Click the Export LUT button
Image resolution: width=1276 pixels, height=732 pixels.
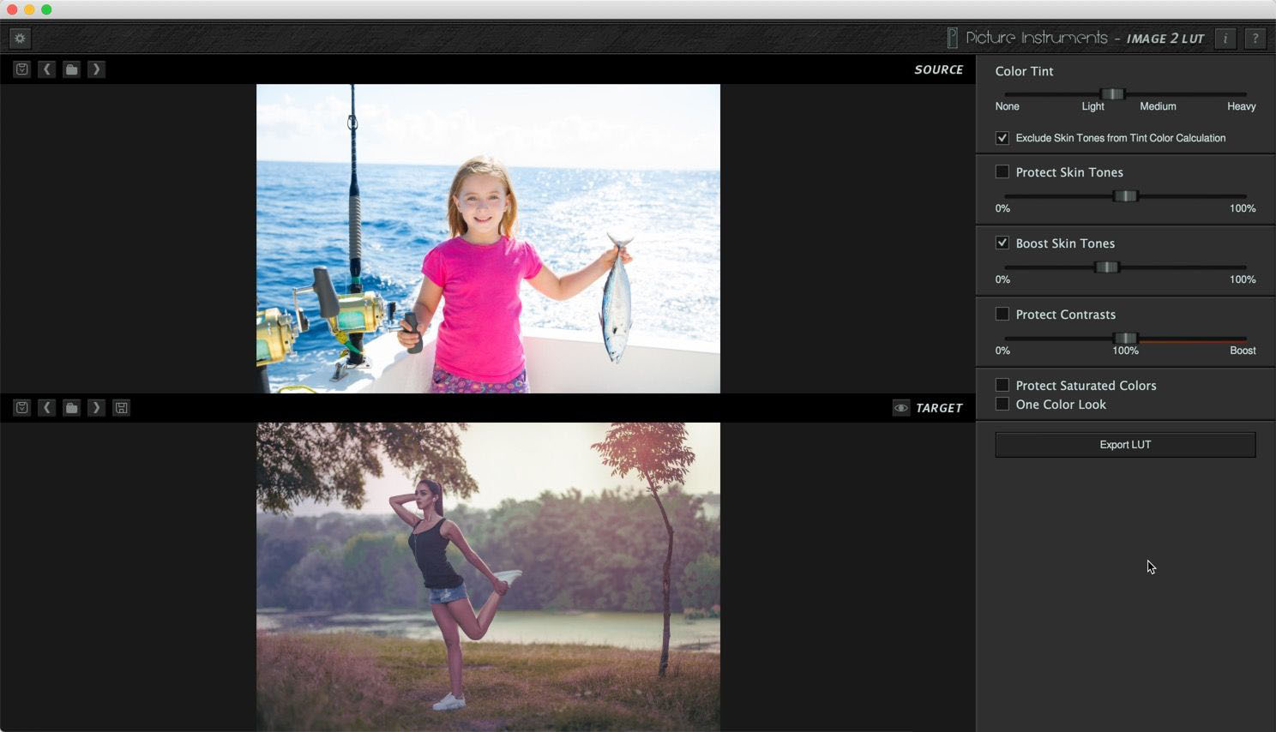pyautogui.click(x=1125, y=445)
